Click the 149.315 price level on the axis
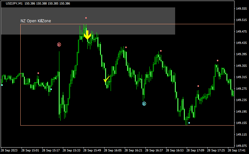 [241, 77]
